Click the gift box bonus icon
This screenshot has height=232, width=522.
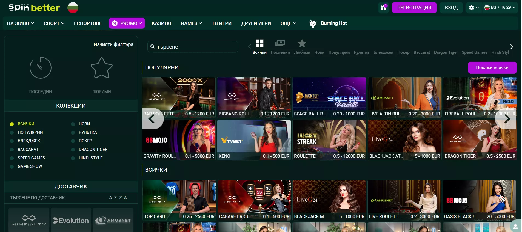click(x=383, y=8)
